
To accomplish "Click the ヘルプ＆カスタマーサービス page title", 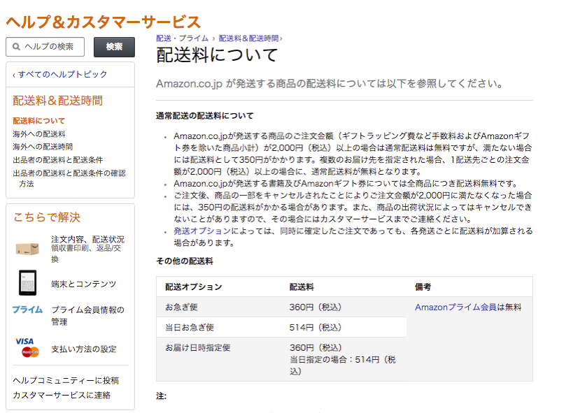I will coord(103,22).
